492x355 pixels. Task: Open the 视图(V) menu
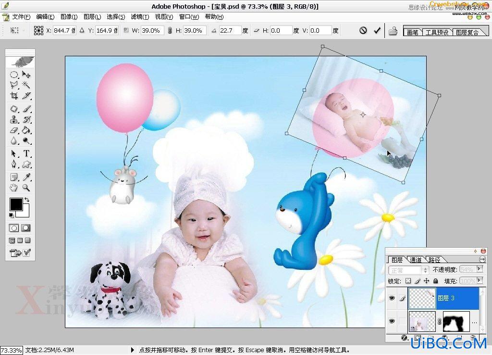[164, 17]
